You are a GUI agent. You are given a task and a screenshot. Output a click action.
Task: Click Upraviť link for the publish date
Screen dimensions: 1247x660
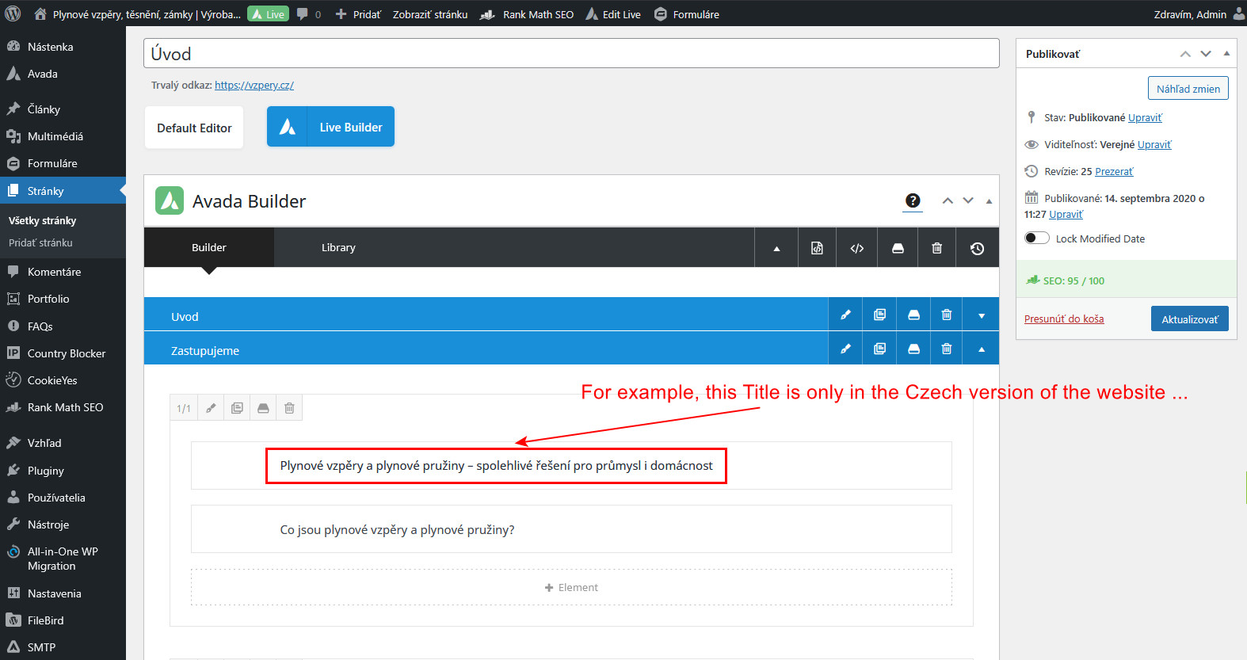coord(1066,214)
